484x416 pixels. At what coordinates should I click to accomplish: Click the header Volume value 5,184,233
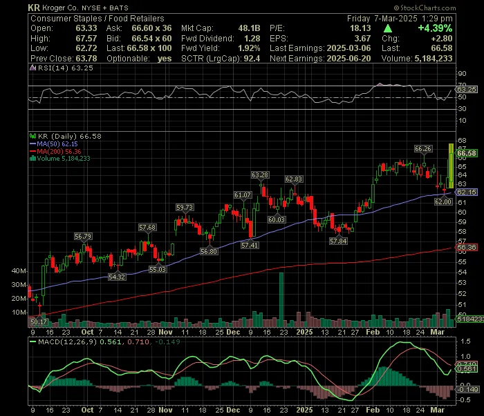coord(434,59)
